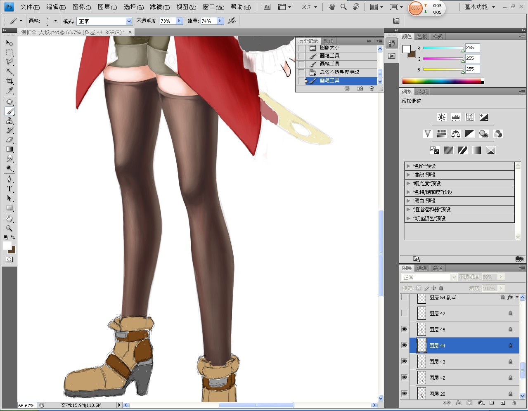Enable the airbrush option in the options bar
This screenshot has height=411, width=528.
(232, 21)
